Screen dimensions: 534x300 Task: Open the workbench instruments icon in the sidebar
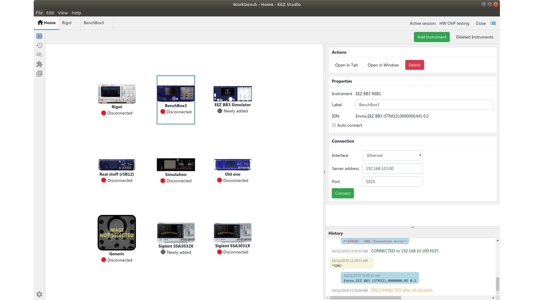[39, 36]
